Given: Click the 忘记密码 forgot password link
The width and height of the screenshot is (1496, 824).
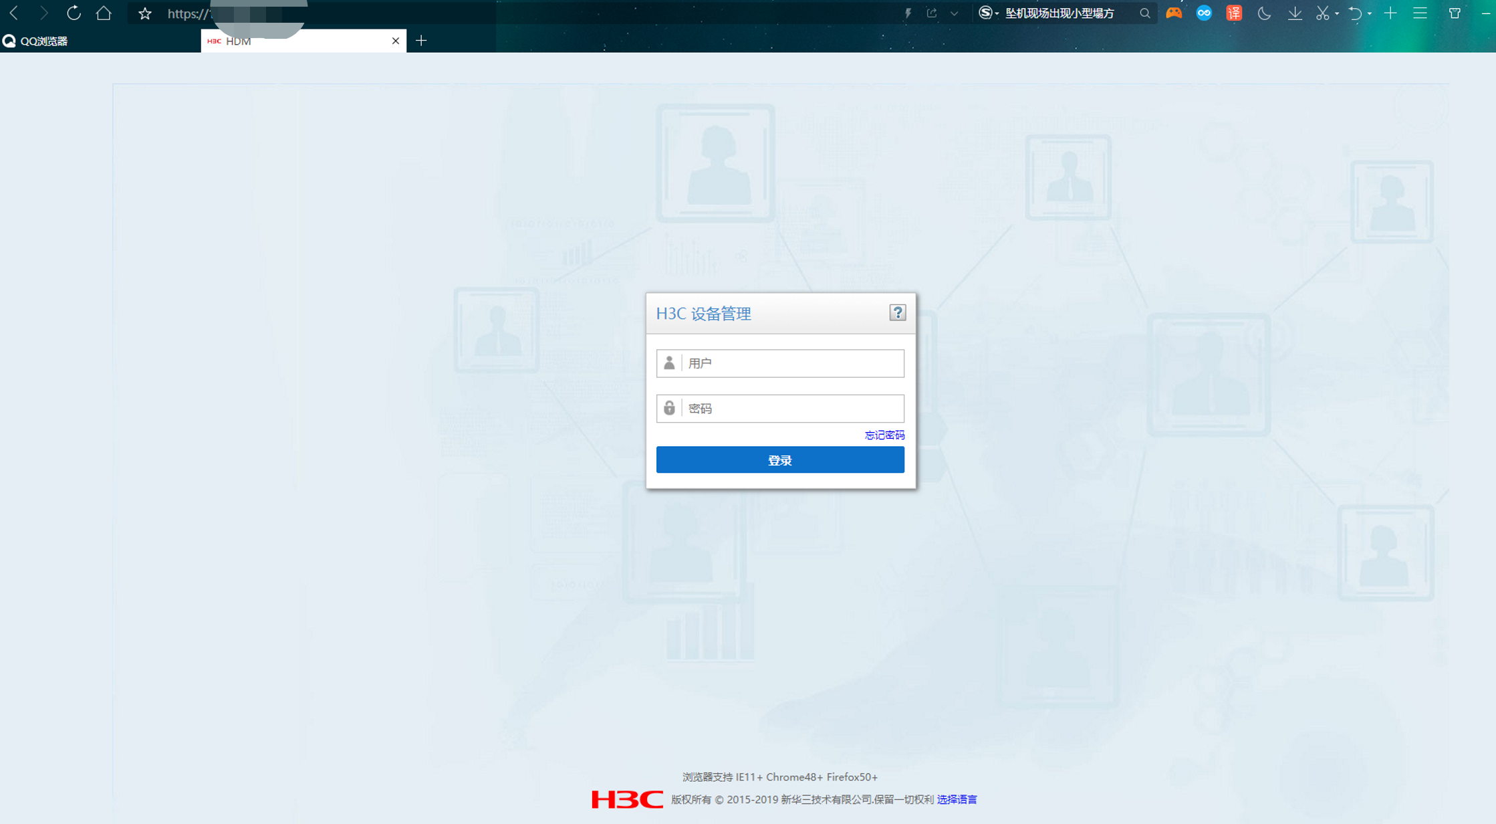Looking at the screenshot, I should tap(884, 435).
